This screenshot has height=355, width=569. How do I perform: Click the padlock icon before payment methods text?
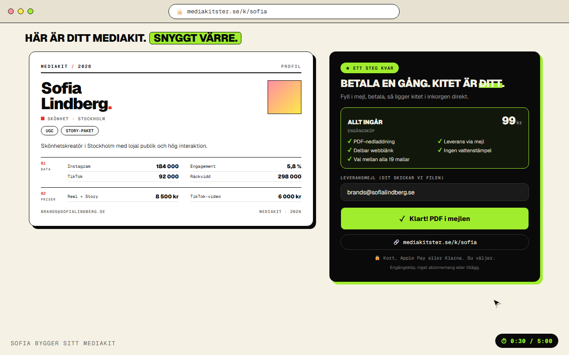tap(377, 258)
